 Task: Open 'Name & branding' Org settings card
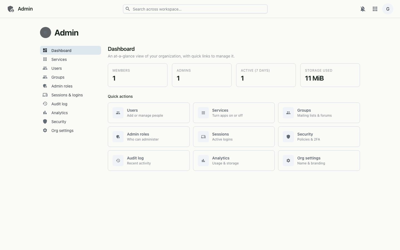point(319,161)
